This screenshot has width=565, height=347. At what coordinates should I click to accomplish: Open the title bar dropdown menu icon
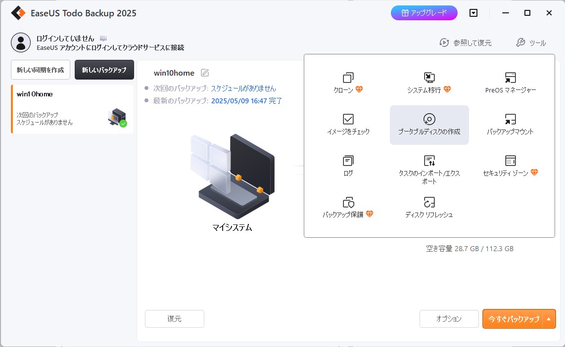pyautogui.click(x=473, y=13)
